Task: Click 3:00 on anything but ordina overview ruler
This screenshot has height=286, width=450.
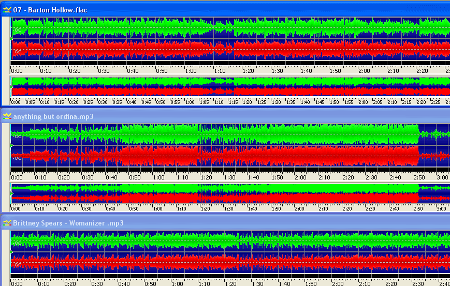Action: (441, 209)
